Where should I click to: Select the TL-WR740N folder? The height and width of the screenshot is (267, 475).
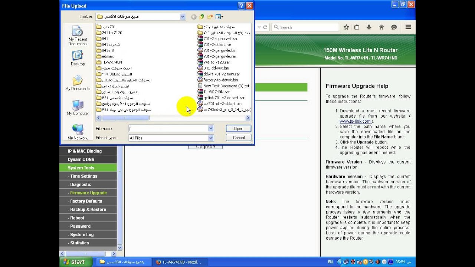[109, 62]
